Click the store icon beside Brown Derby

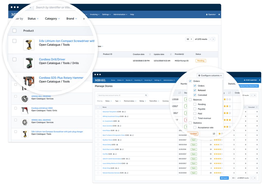117,145
